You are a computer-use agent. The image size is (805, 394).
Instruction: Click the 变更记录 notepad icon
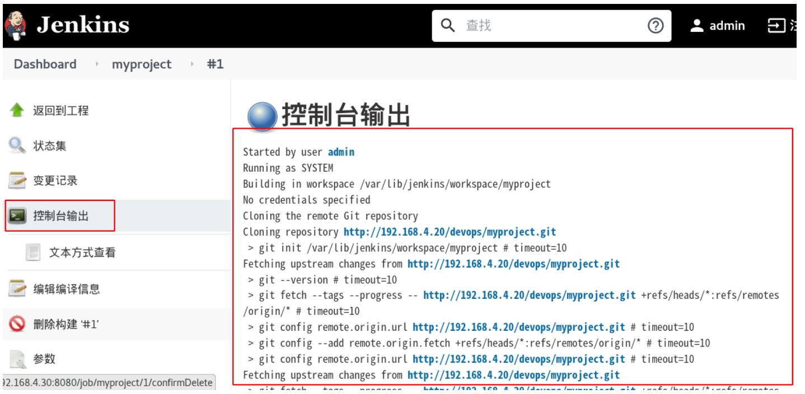point(17,180)
